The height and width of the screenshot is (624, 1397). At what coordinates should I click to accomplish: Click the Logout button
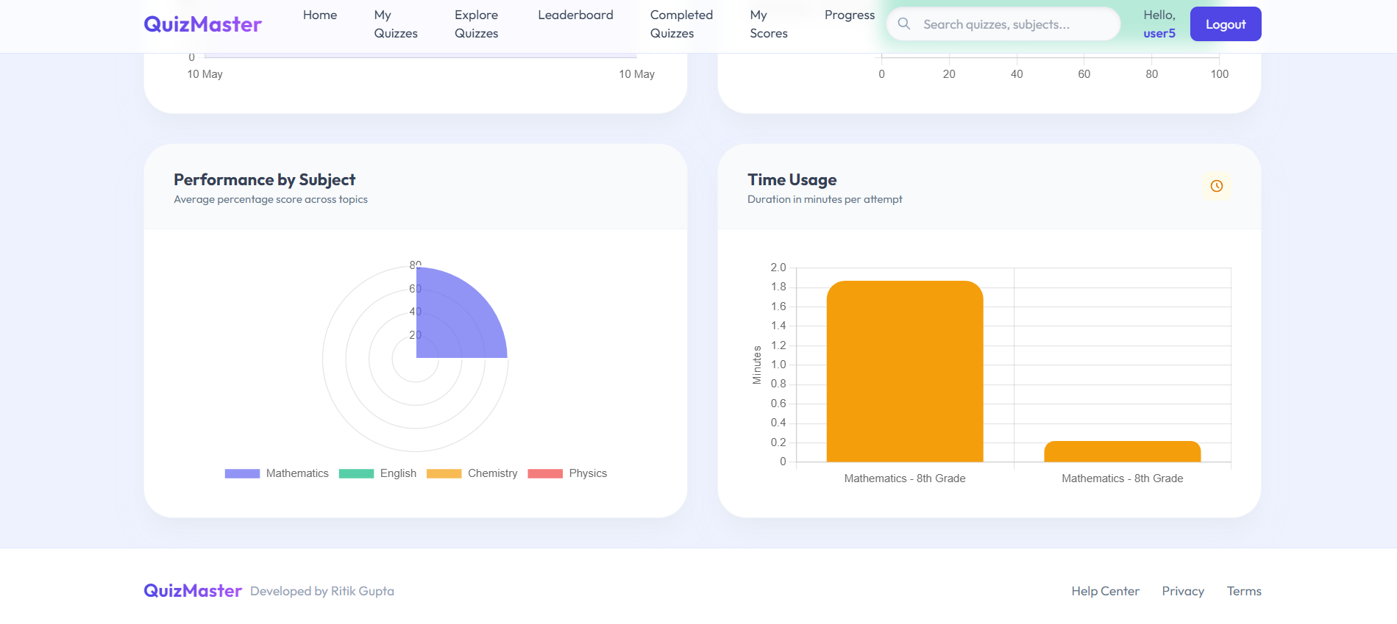(x=1226, y=24)
